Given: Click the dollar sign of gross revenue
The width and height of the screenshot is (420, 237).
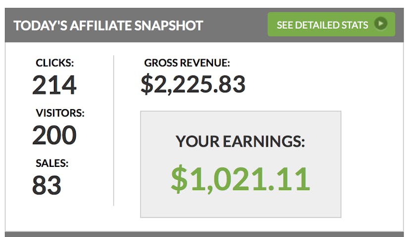Looking at the screenshot, I should coord(147,84).
